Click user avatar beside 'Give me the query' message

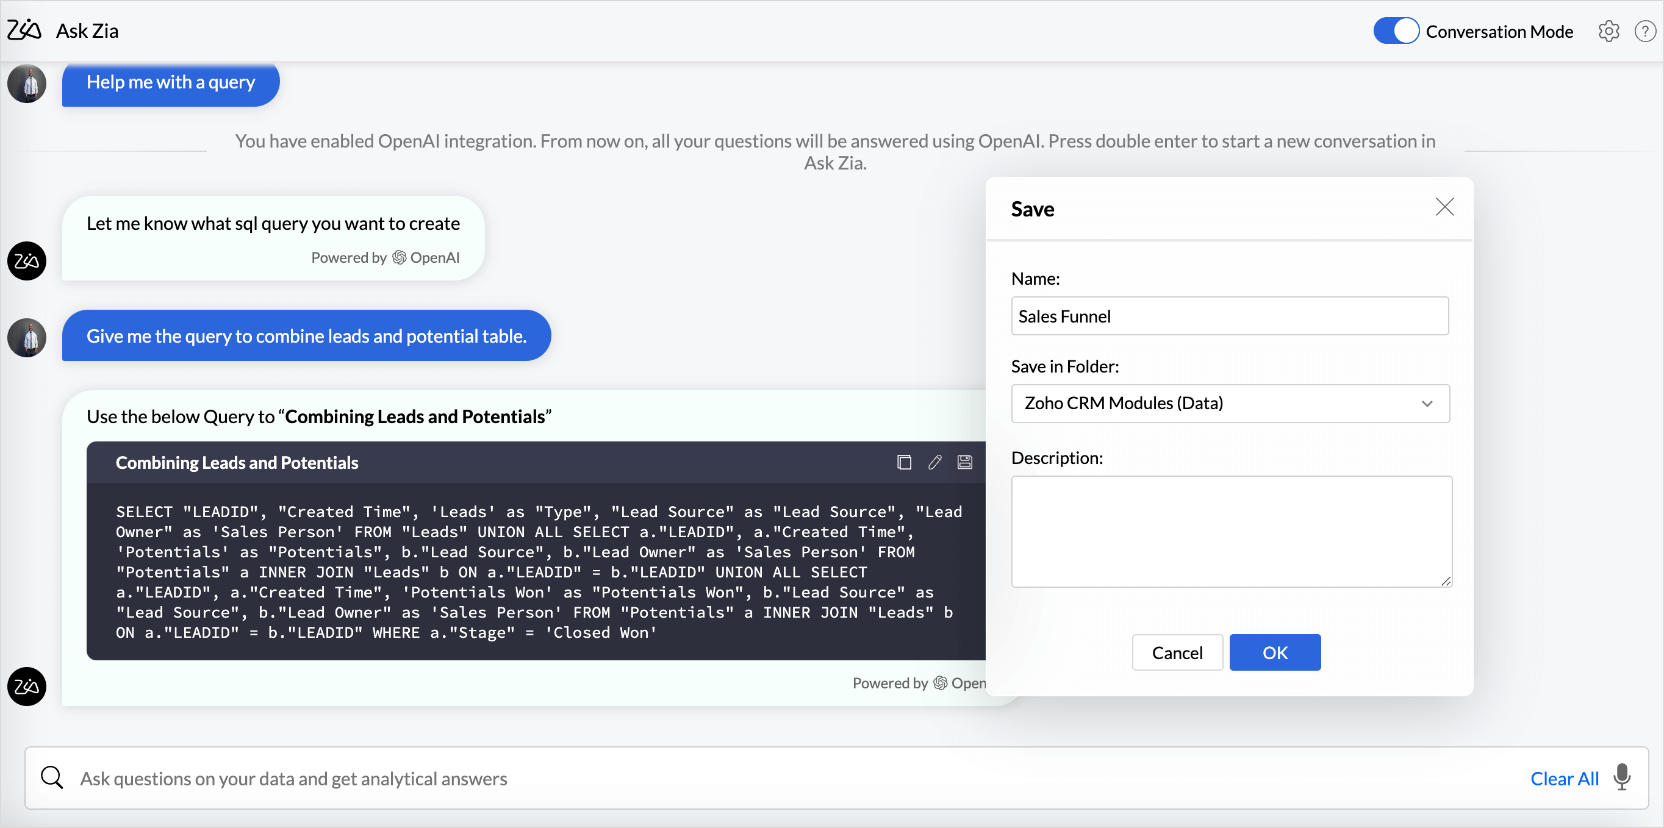[26, 338]
